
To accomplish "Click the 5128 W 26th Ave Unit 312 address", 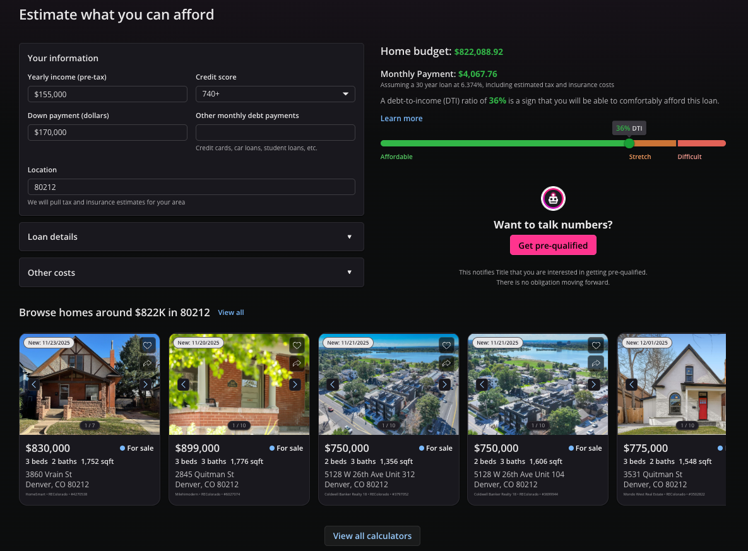I will [370, 480].
